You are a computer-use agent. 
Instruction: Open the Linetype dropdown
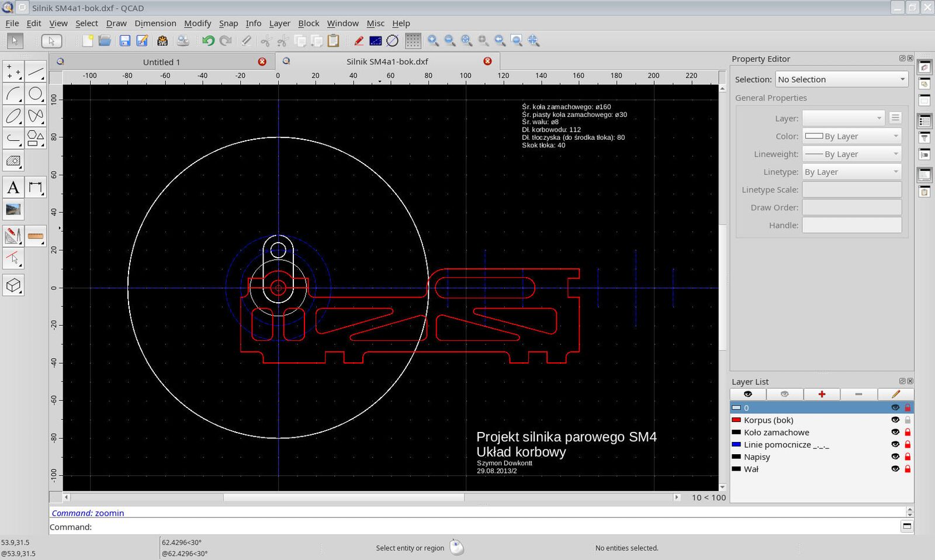pos(851,172)
